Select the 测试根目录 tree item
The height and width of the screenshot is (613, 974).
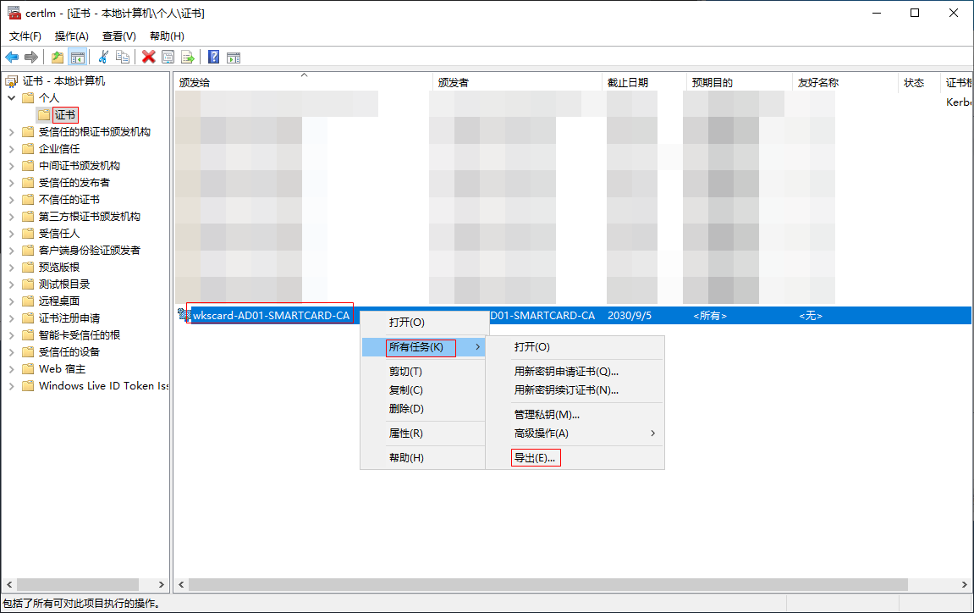[x=64, y=284]
